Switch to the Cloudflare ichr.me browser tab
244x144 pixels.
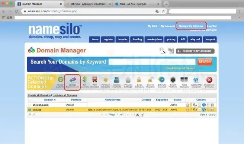[x=89, y=4]
